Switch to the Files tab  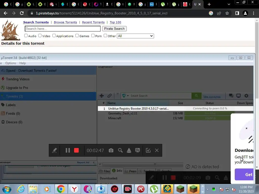click(104, 171)
